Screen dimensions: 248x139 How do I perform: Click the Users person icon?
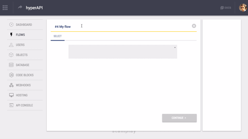pyautogui.click(x=11, y=45)
